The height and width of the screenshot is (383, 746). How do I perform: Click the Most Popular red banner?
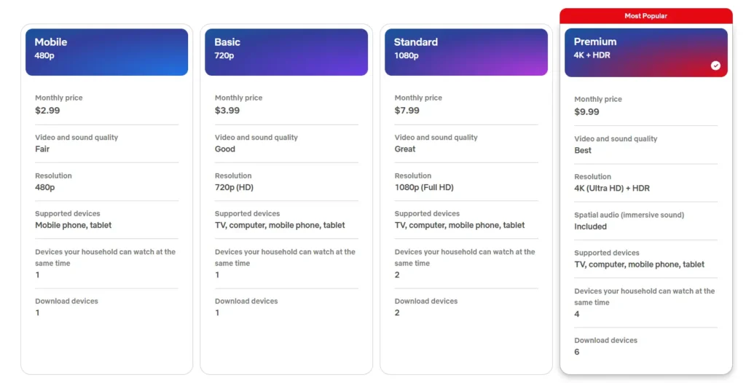pos(645,16)
